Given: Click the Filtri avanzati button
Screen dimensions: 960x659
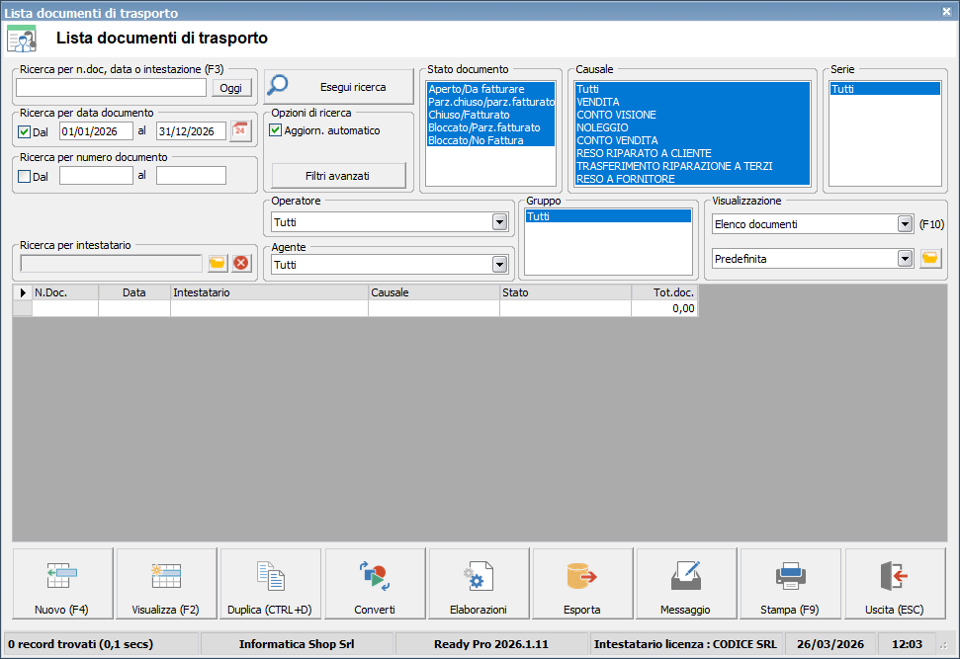Looking at the screenshot, I should coord(337,175).
